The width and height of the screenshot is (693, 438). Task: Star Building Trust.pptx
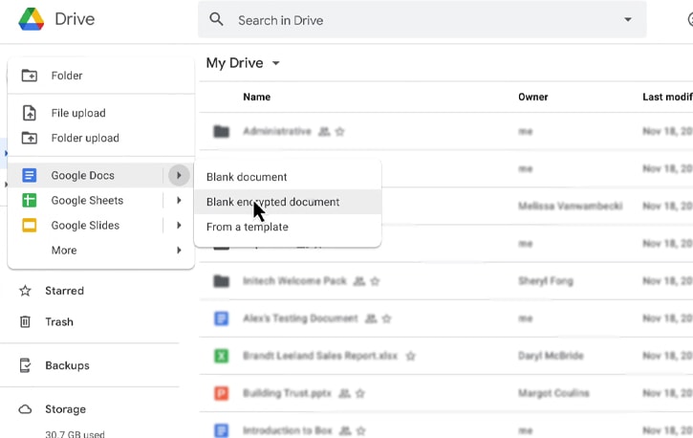[360, 393]
